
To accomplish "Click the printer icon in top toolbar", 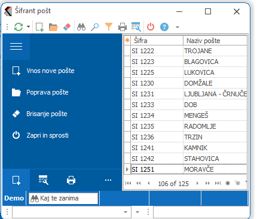I will click(x=123, y=27).
